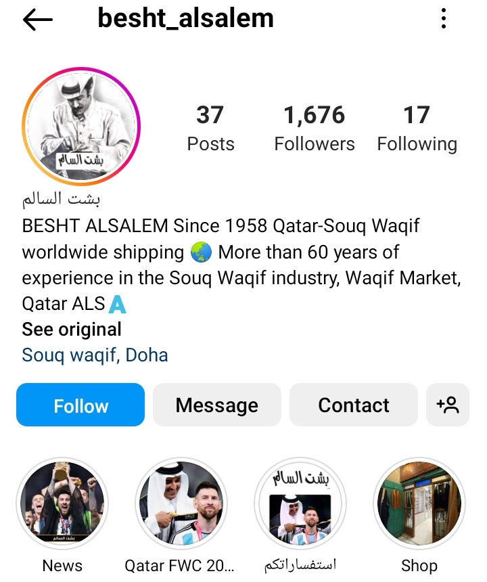Tap the blue A emoji in bio

click(x=117, y=305)
